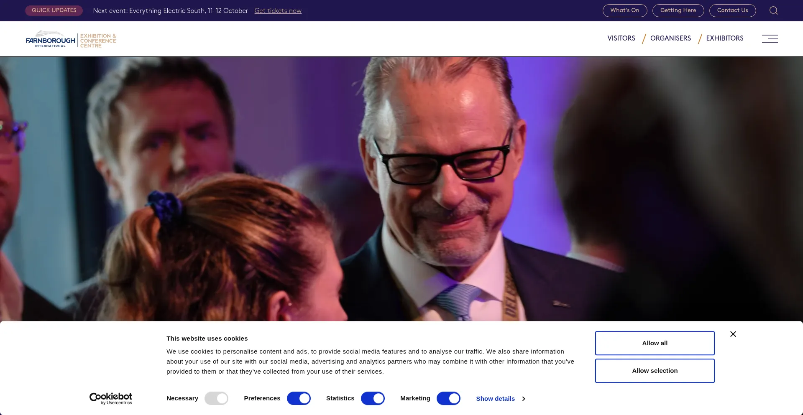
Task: Click the Allow all button
Action: pos(655,343)
